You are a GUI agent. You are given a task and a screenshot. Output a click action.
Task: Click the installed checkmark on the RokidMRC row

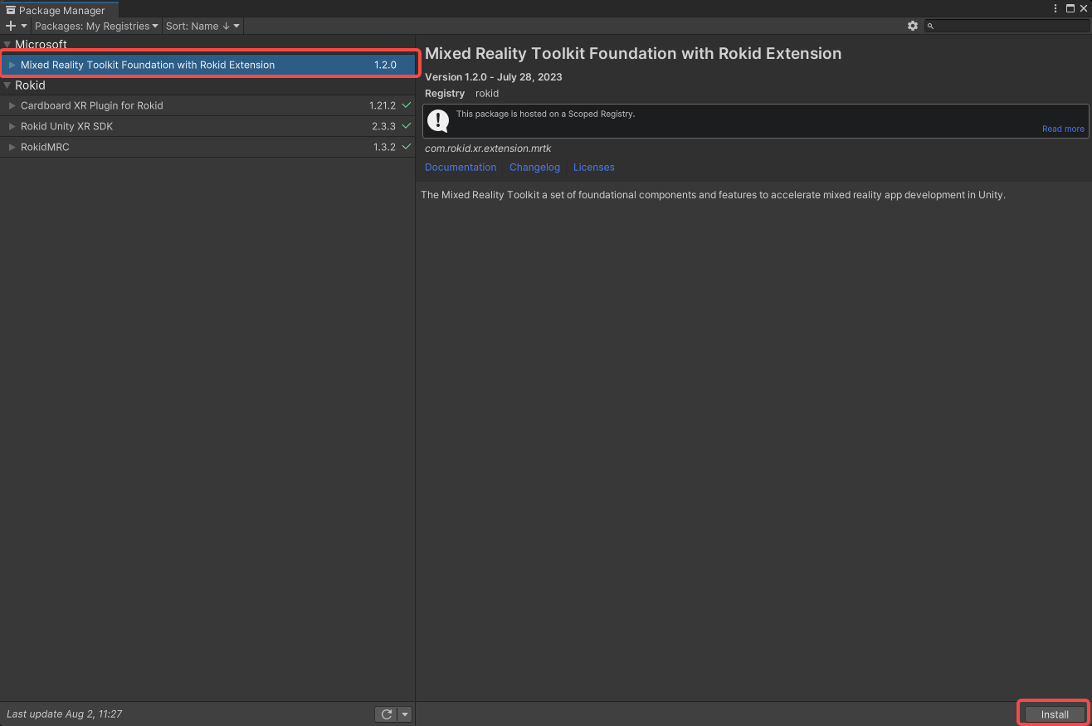407,147
